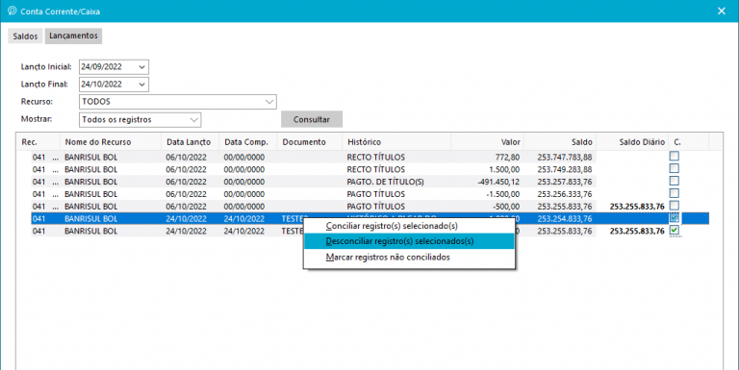Check the conciliation box for the -491.450,12 row
This screenshot has height=370, width=739.
[675, 181]
